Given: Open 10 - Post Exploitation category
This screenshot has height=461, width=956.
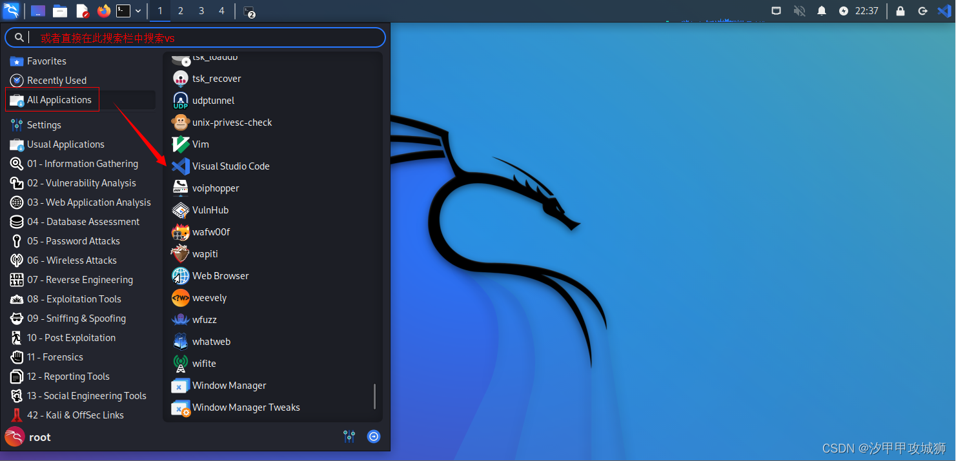Looking at the screenshot, I should tap(82, 338).
